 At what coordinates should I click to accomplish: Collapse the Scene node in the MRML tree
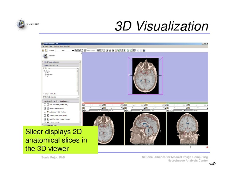click(x=44, y=71)
